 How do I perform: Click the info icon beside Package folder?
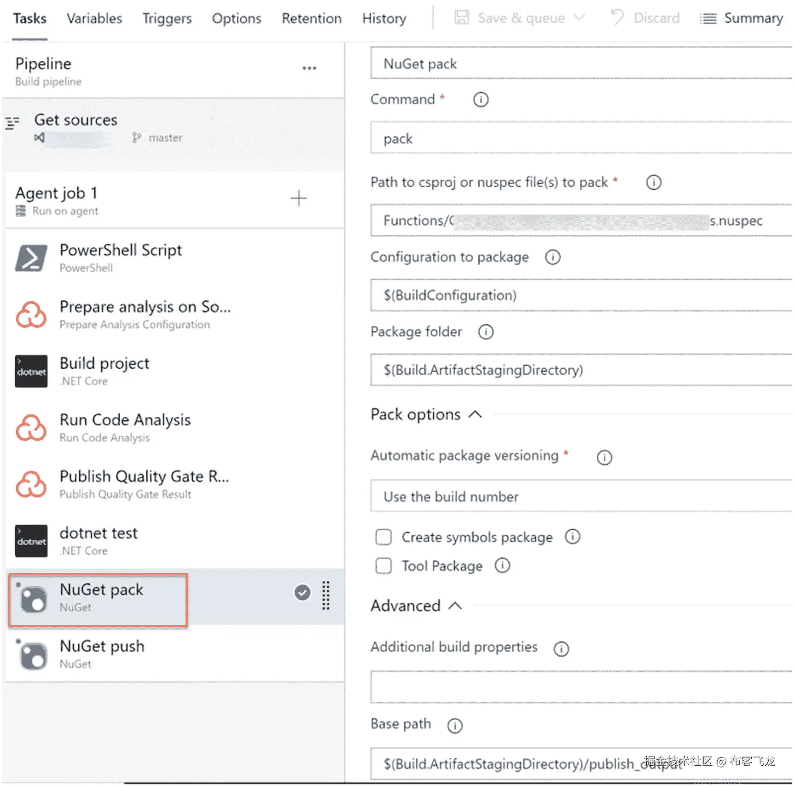point(486,332)
